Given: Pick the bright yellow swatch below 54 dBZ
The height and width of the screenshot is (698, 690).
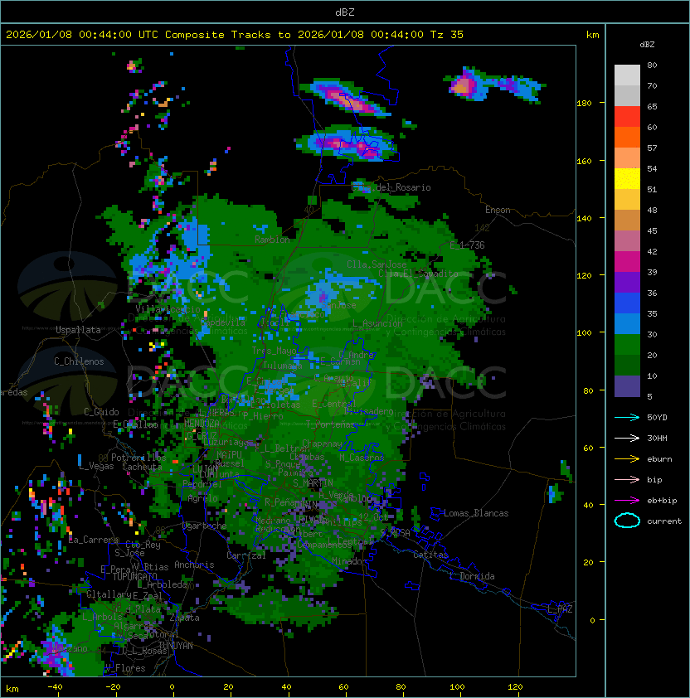Looking at the screenshot, I should 627,179.
